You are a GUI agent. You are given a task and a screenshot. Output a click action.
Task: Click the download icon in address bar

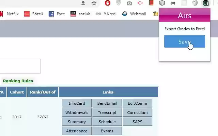click(83, 3)
